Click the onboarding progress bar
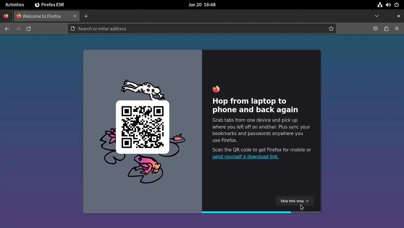The height and width of the screenshot is (228, 404). click(261, 212)
